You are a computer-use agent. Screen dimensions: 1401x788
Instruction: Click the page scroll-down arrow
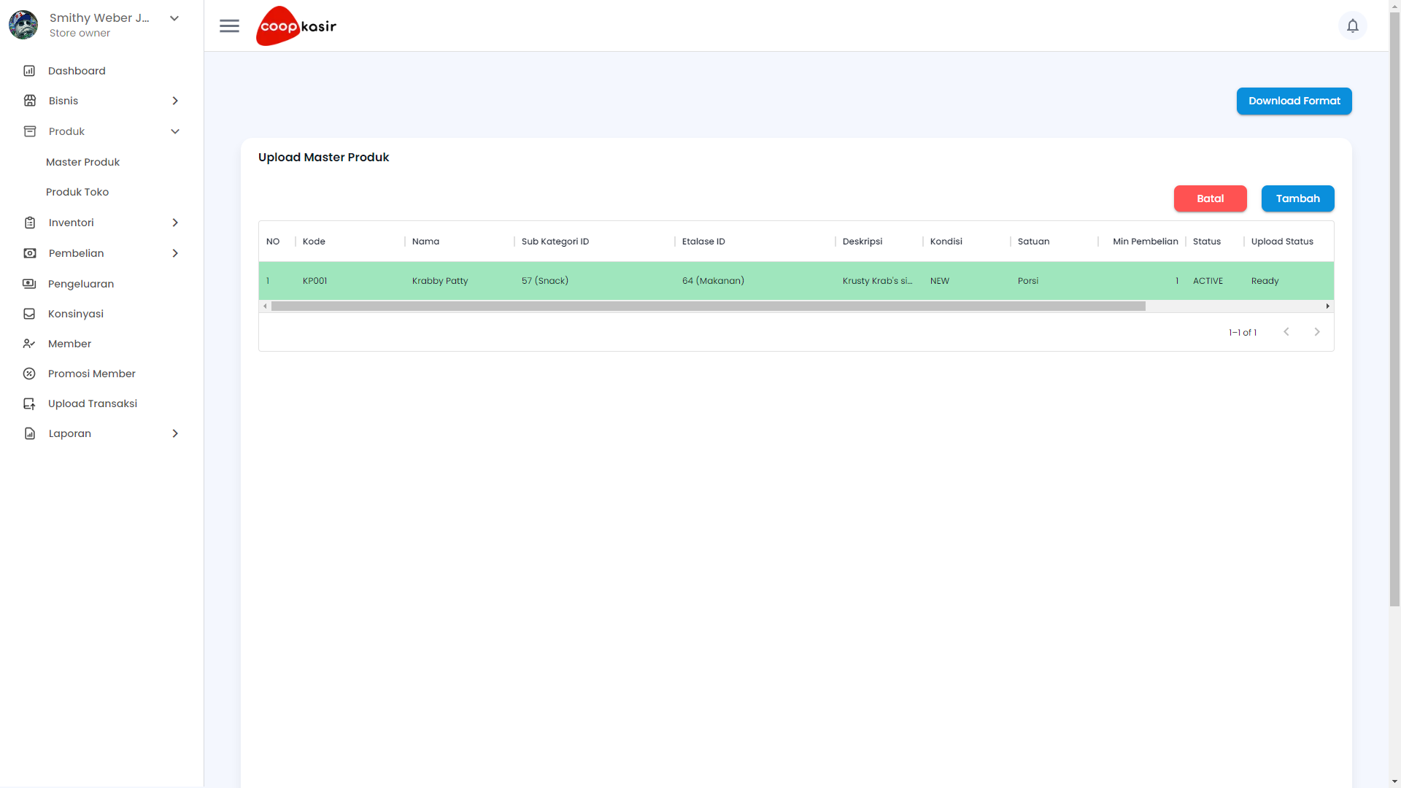(x=1394, y=781)
